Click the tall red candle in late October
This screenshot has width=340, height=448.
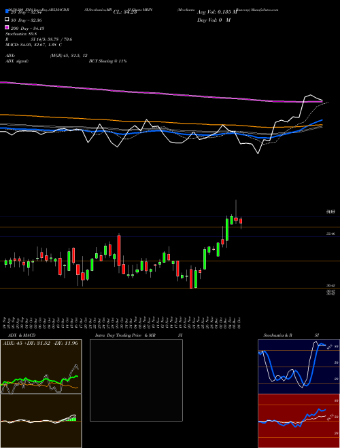coord(119,250)
